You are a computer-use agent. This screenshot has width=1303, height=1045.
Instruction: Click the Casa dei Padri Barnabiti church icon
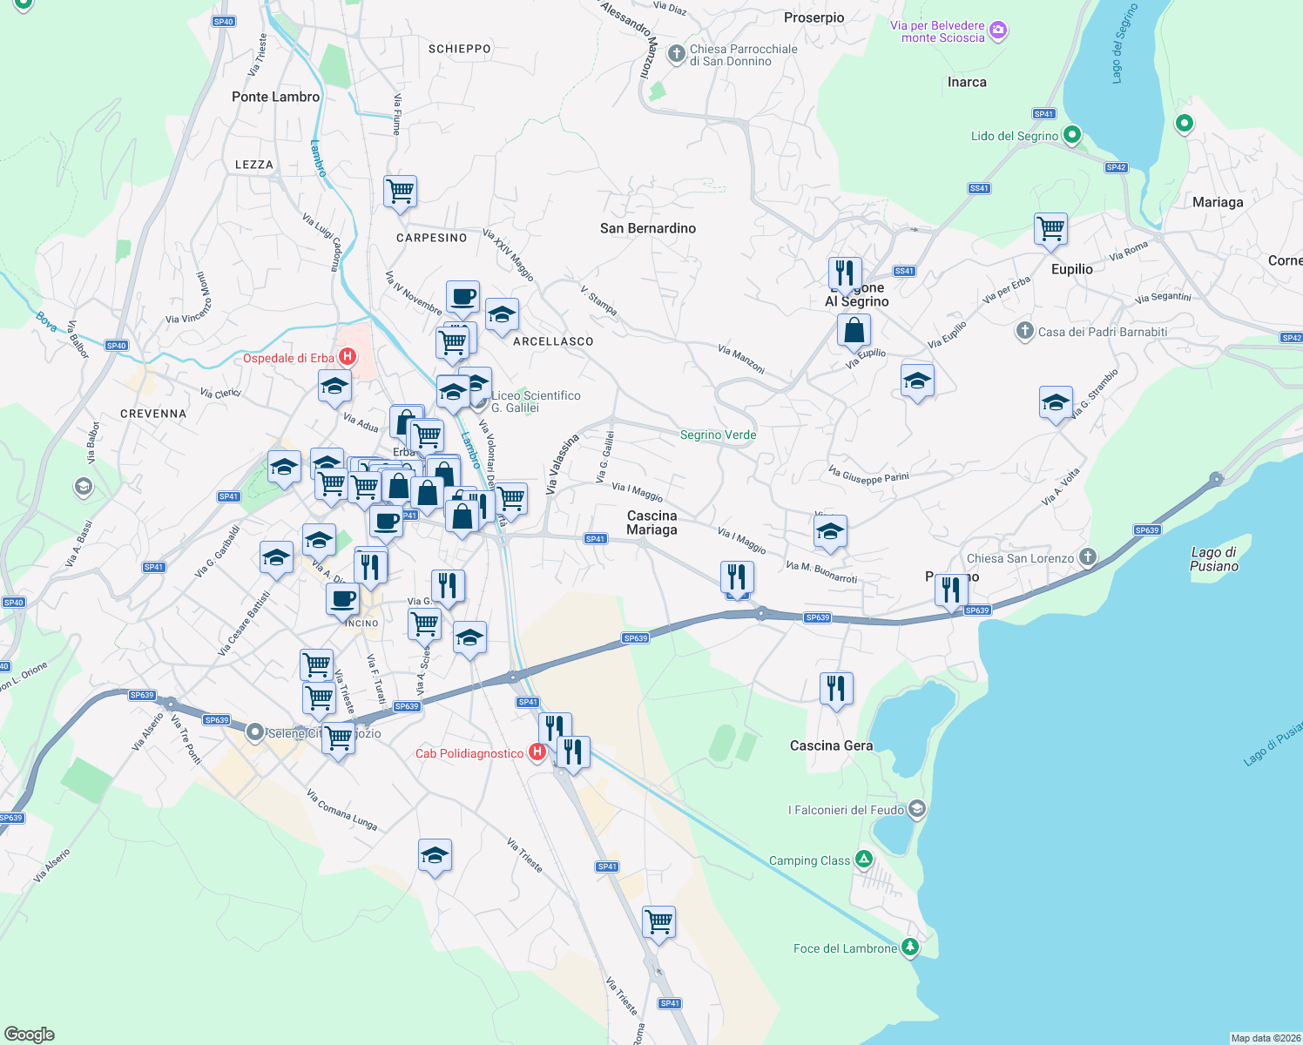click(1024, 332)
